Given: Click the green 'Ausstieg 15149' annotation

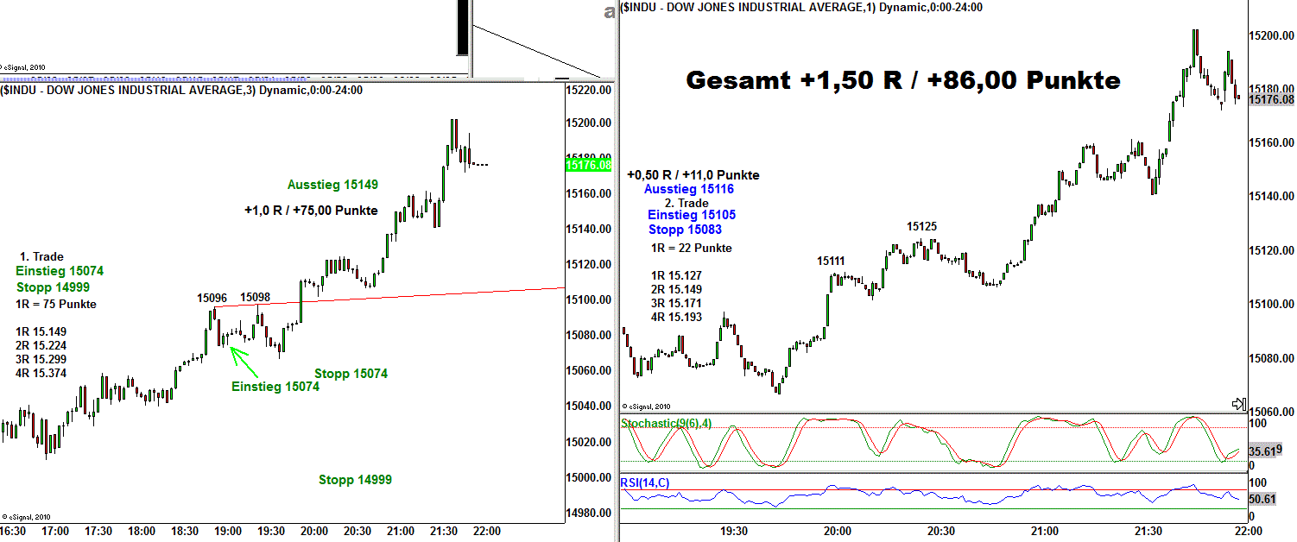Looking at the screenshot, I should [332, 185].
